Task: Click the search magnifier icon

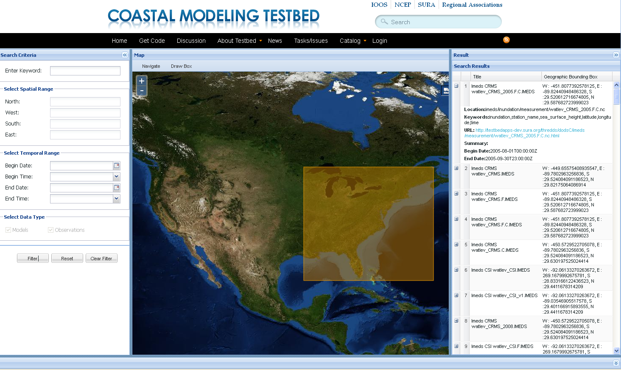Action: pos(384,22)
